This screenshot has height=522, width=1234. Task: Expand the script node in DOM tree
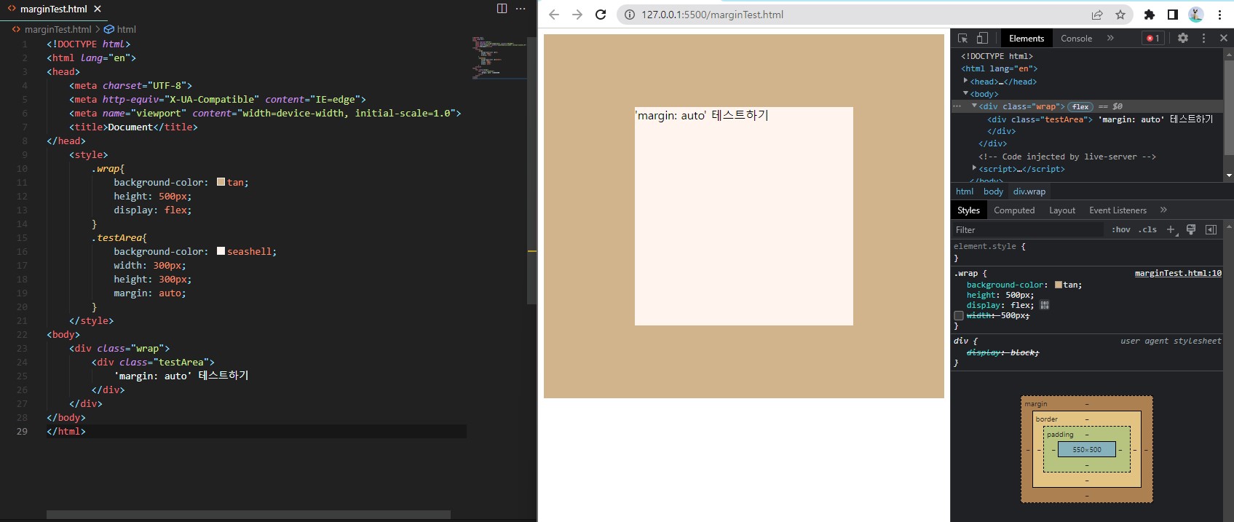974,168
